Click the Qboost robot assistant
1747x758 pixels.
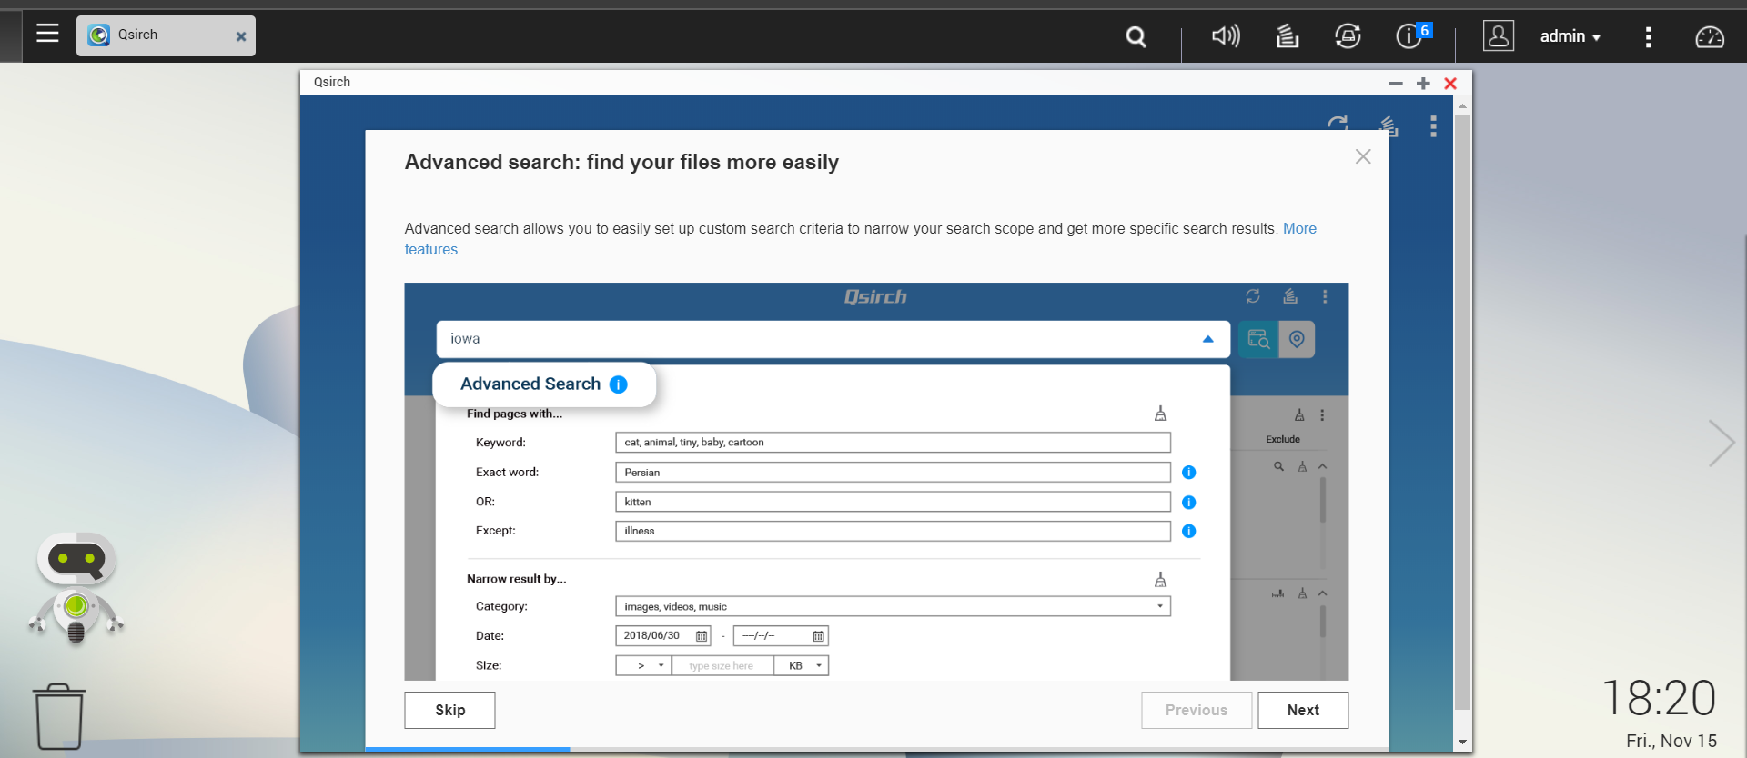[76, 587]
